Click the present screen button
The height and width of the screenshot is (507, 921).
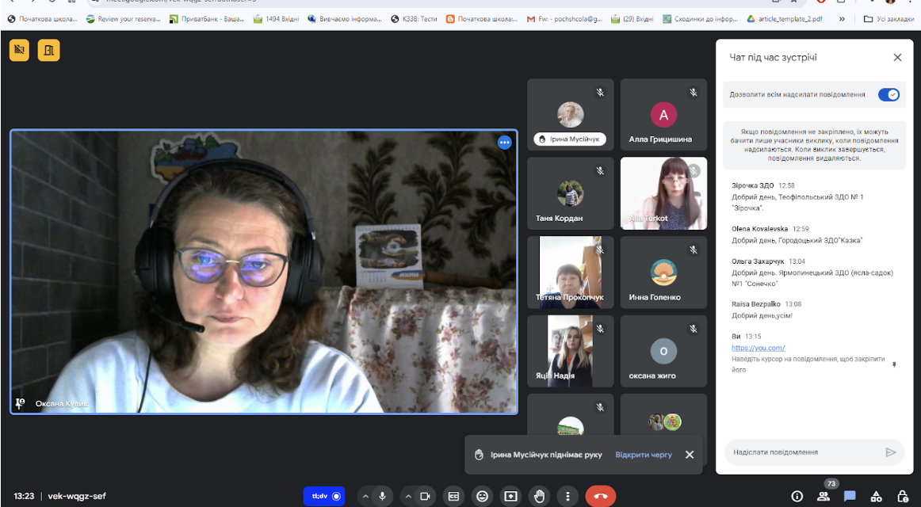click(x=511, y=496)
